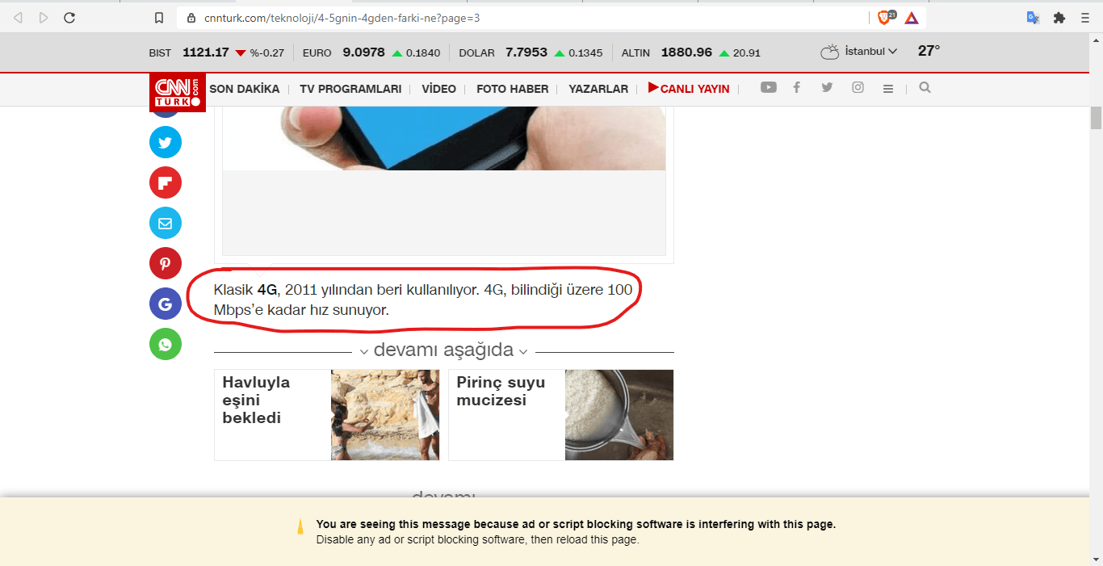Image resolution: width=1103 pixels, height=566 pixels.
Task: Share article on WhatsApp via sidebar
Action: point(166,344)
